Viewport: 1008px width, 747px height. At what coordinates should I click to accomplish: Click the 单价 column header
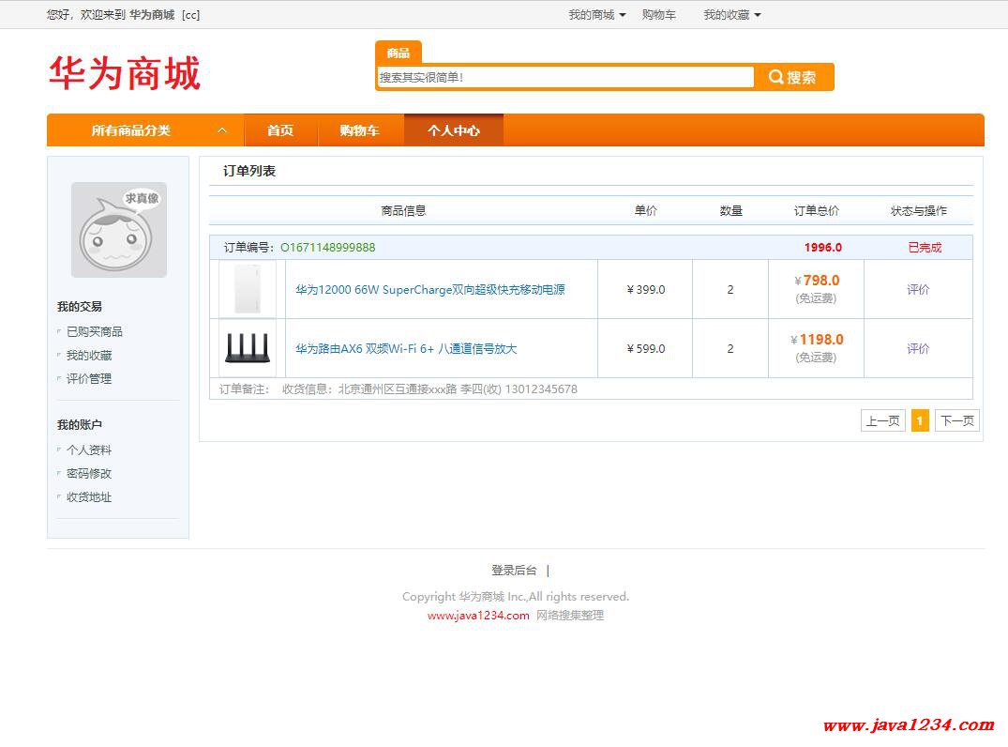[x=646, y=211]
